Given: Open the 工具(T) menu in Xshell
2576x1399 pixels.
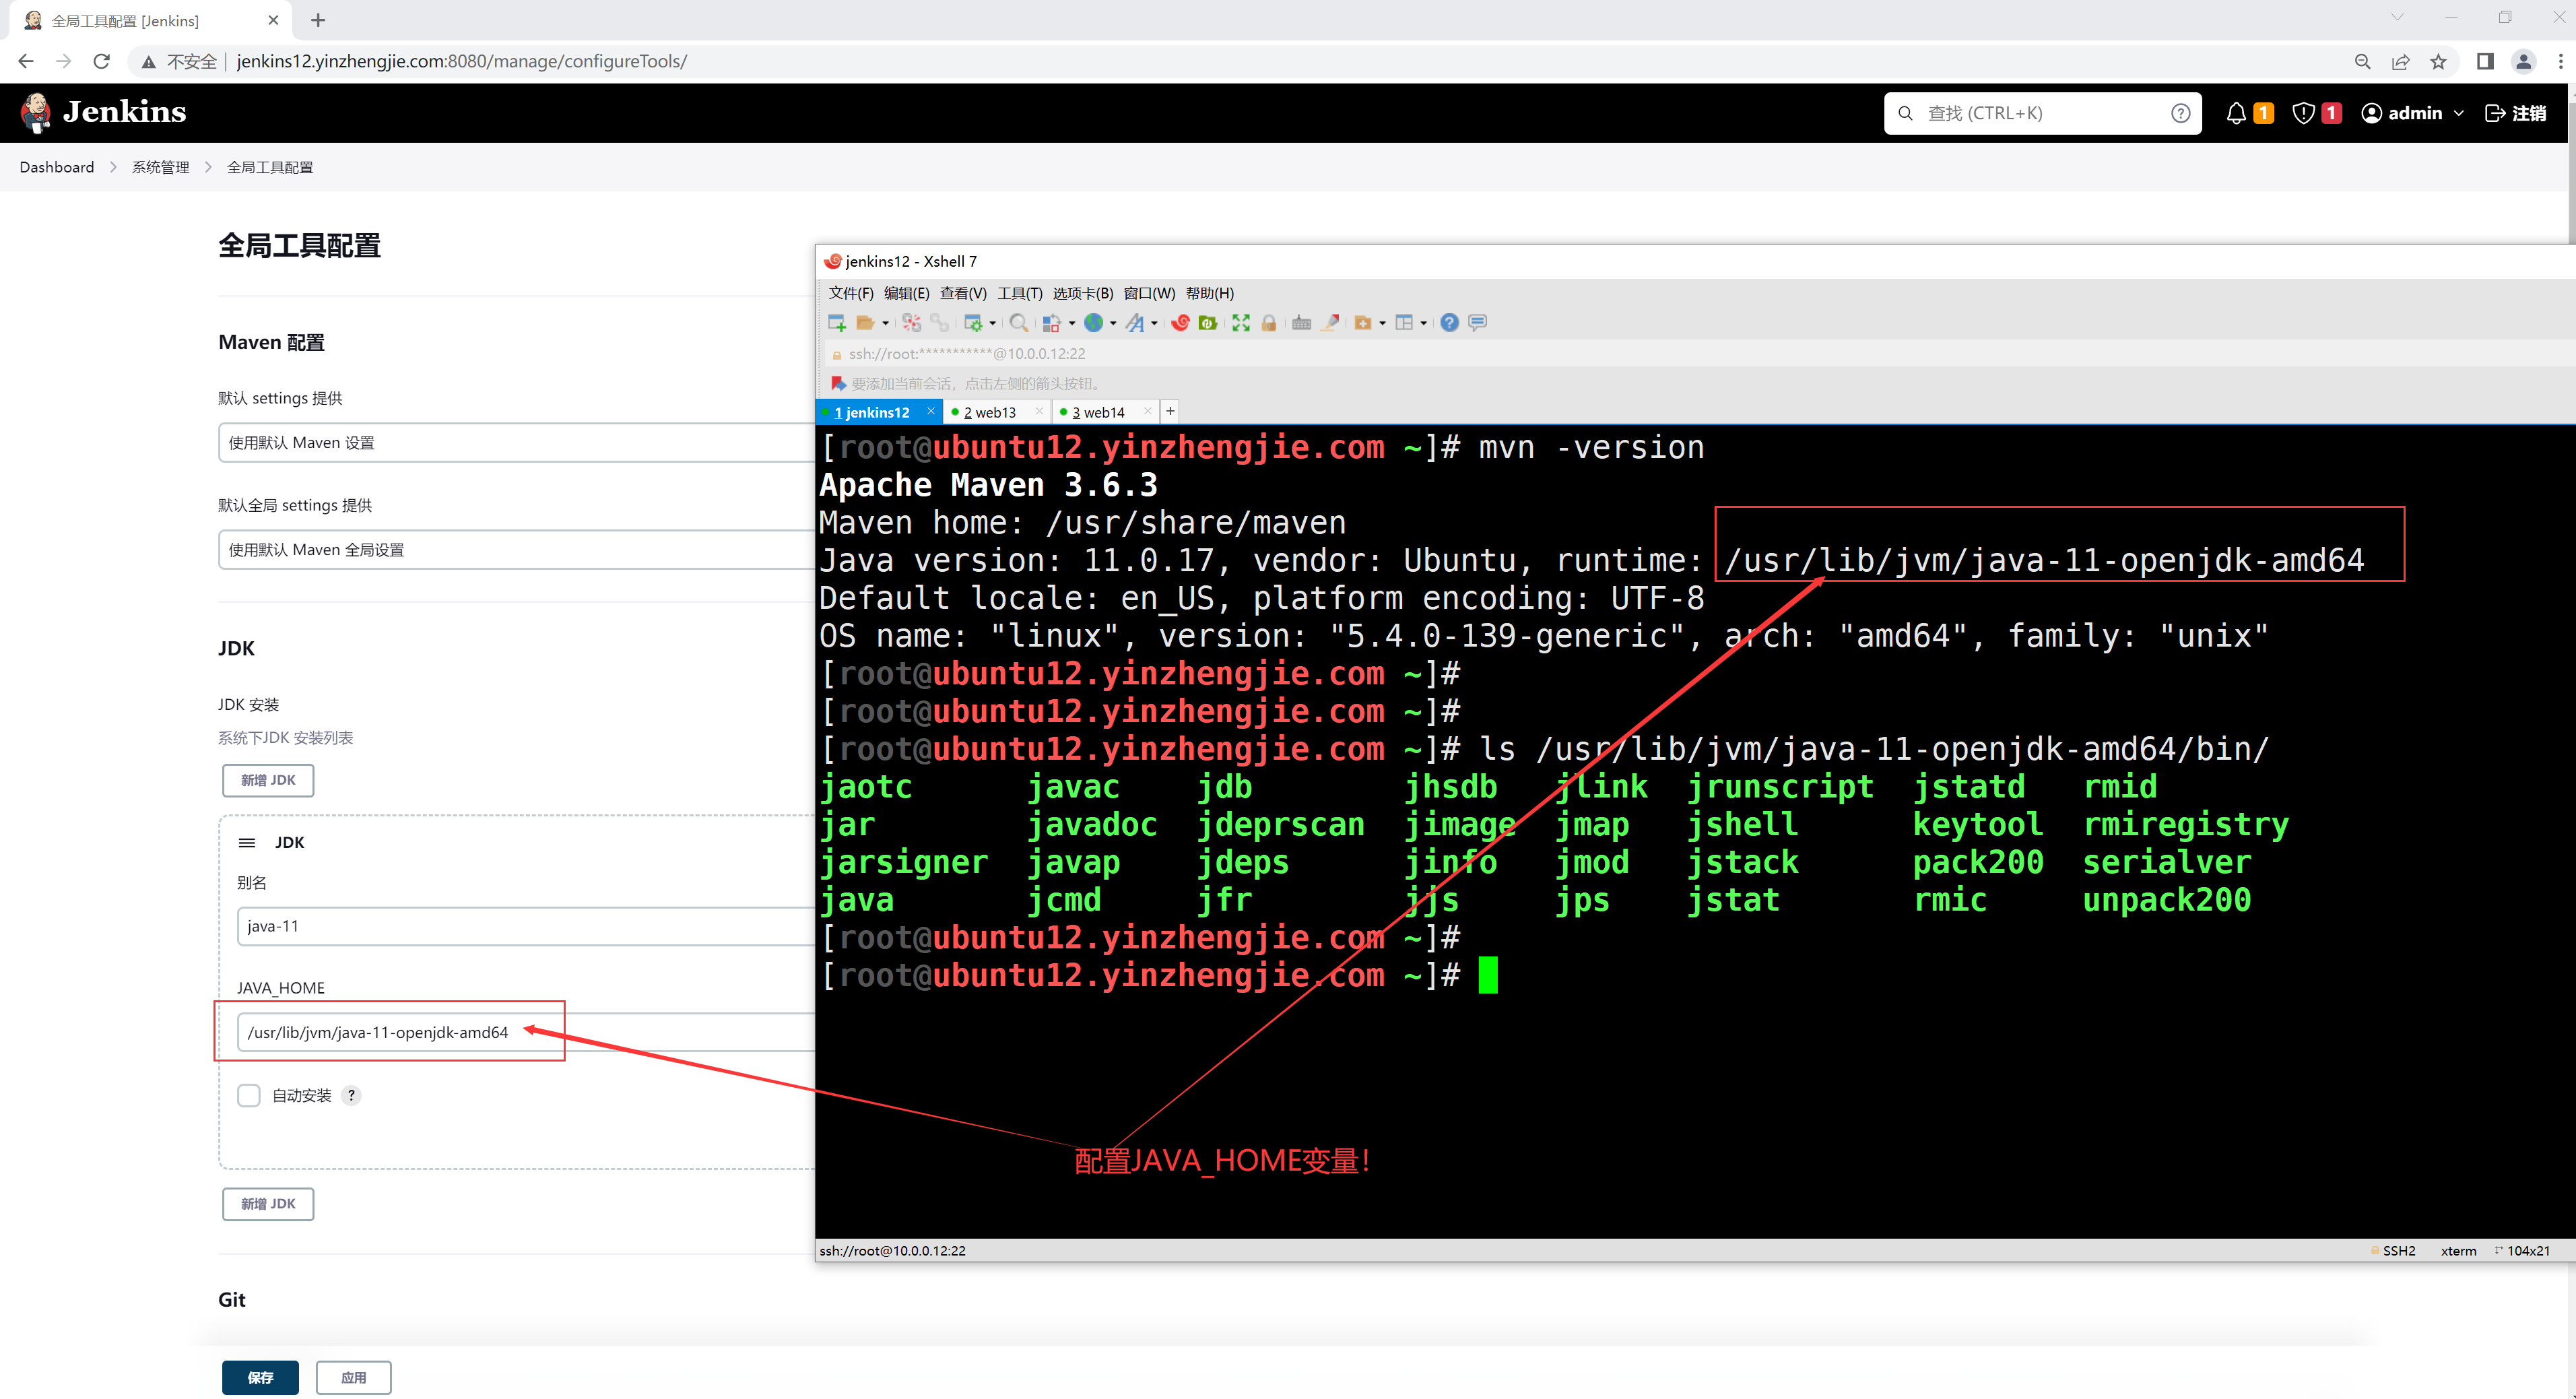Looking at the screenshot, I should pos(1019,293).
